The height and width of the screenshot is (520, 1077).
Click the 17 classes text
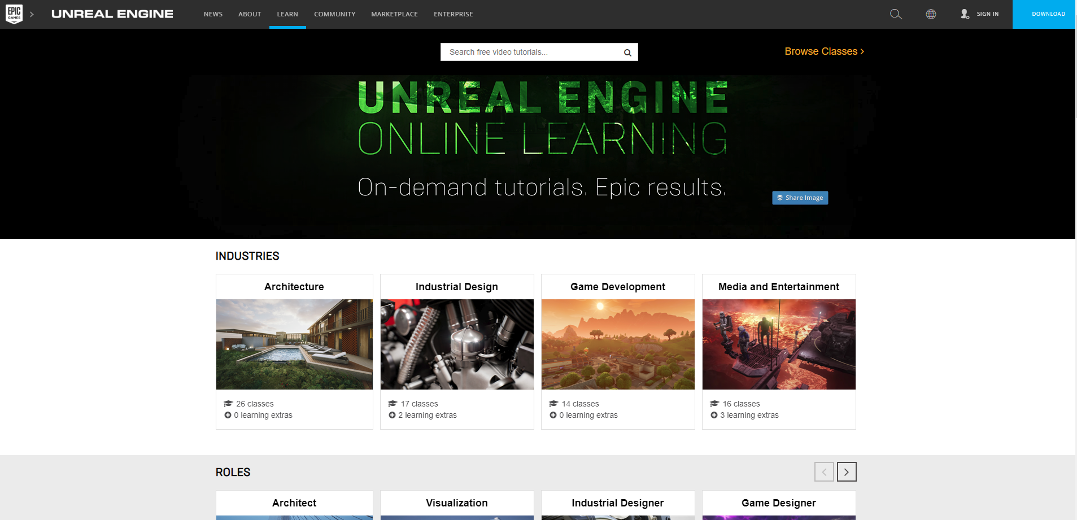click(419, 404)
